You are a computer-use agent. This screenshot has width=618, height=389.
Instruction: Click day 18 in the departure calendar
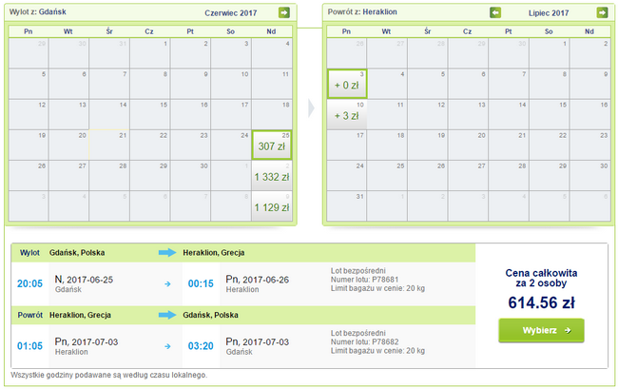click(x=272, y=114)
